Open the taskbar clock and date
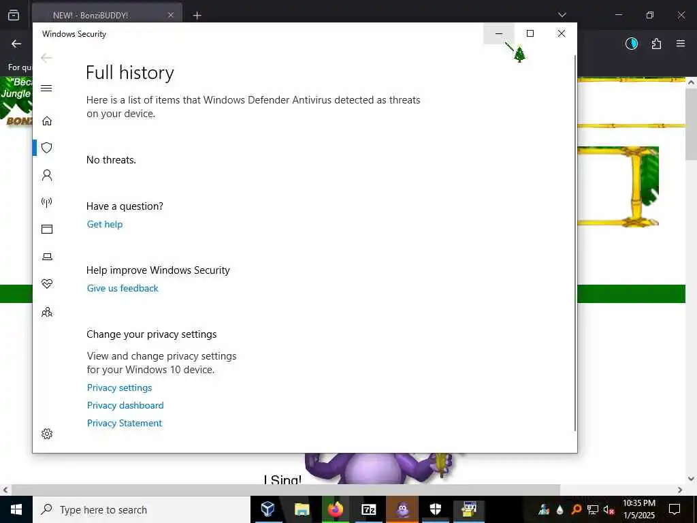The height and width of the screenshot is (523, 697). [x=638, y=509]
